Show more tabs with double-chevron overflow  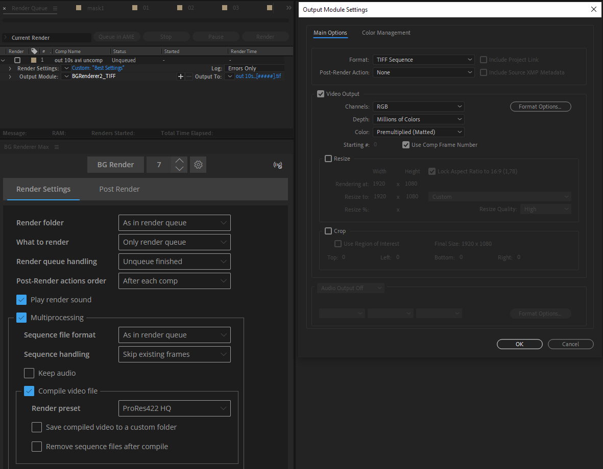(x=289, y=8)
